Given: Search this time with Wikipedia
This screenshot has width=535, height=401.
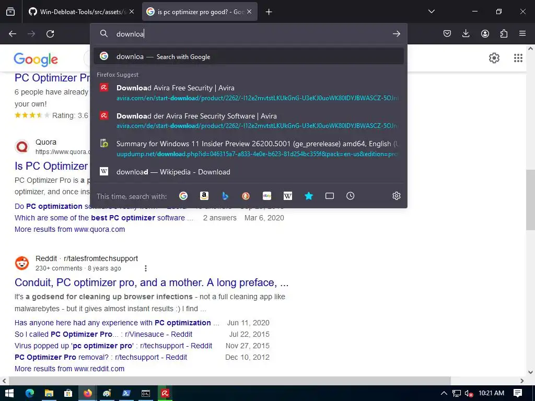Looking at the screenshot, I should (288, 196).
